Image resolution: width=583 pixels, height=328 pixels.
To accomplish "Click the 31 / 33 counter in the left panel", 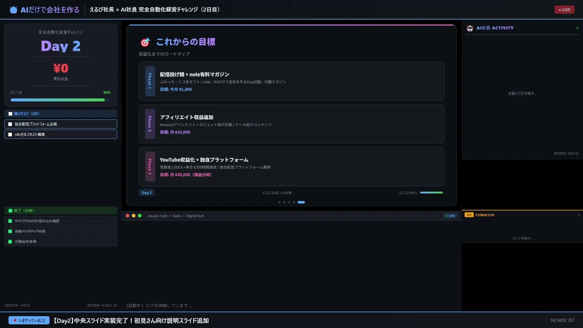I will (16, 92).
